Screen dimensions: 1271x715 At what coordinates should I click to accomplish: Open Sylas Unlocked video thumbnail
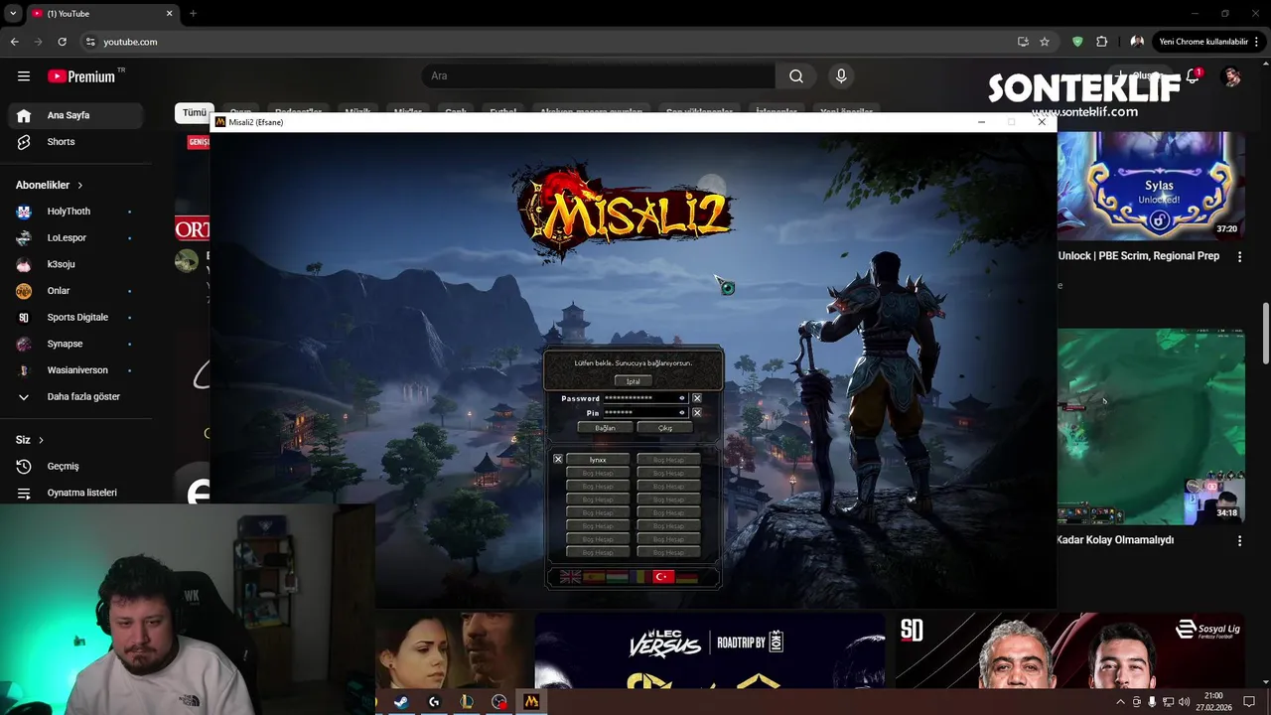[1151, 186]
